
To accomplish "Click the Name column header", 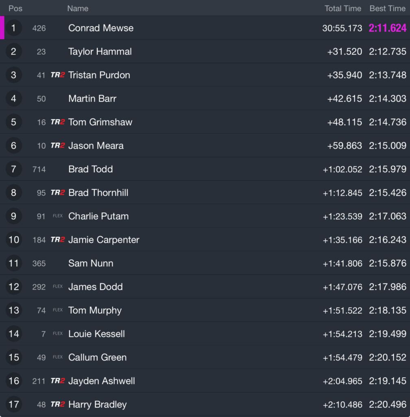I will click(x=78, y=9).
